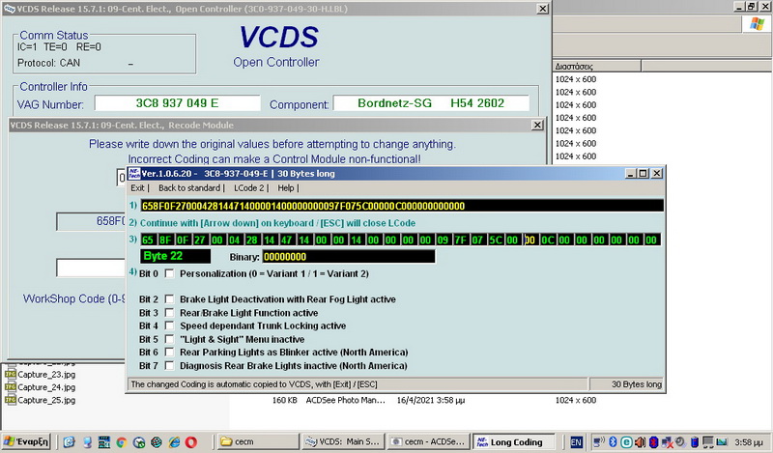Launch Opera from the quick launch bar
This screenshot has width=773, height=453.
(x=190, y=442)
